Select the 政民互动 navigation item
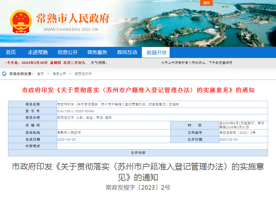The height and width of the screenshot is (197, 276). [127, 52]
